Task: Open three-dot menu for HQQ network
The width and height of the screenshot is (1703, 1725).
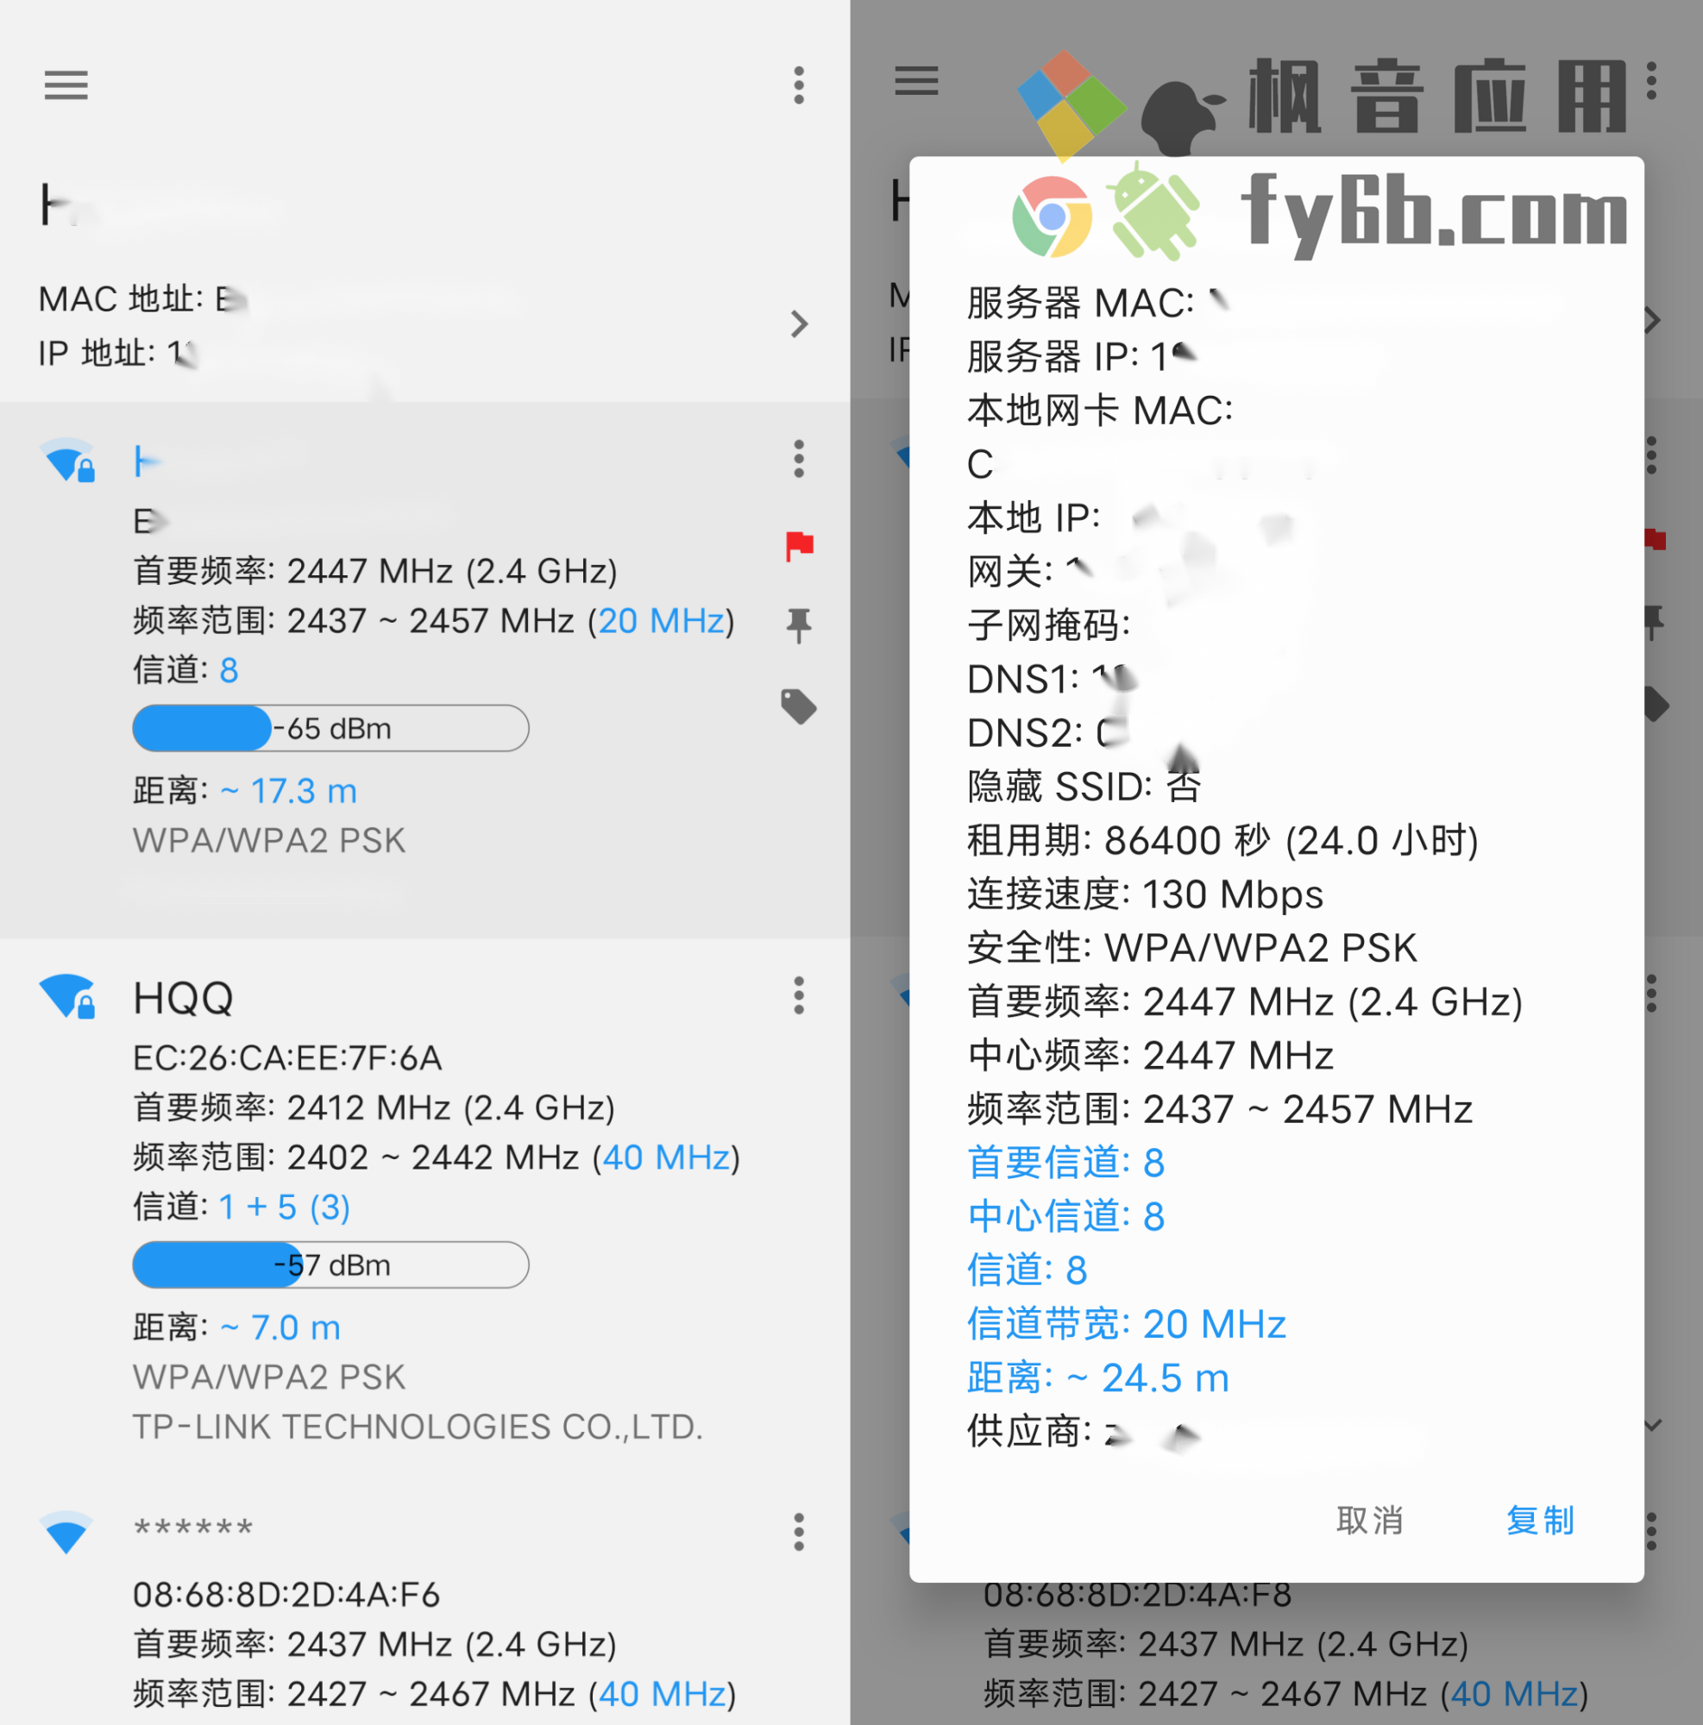Action: [799, 995]
